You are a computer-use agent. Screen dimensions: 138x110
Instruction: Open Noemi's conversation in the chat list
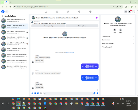[x=15, y=61]
